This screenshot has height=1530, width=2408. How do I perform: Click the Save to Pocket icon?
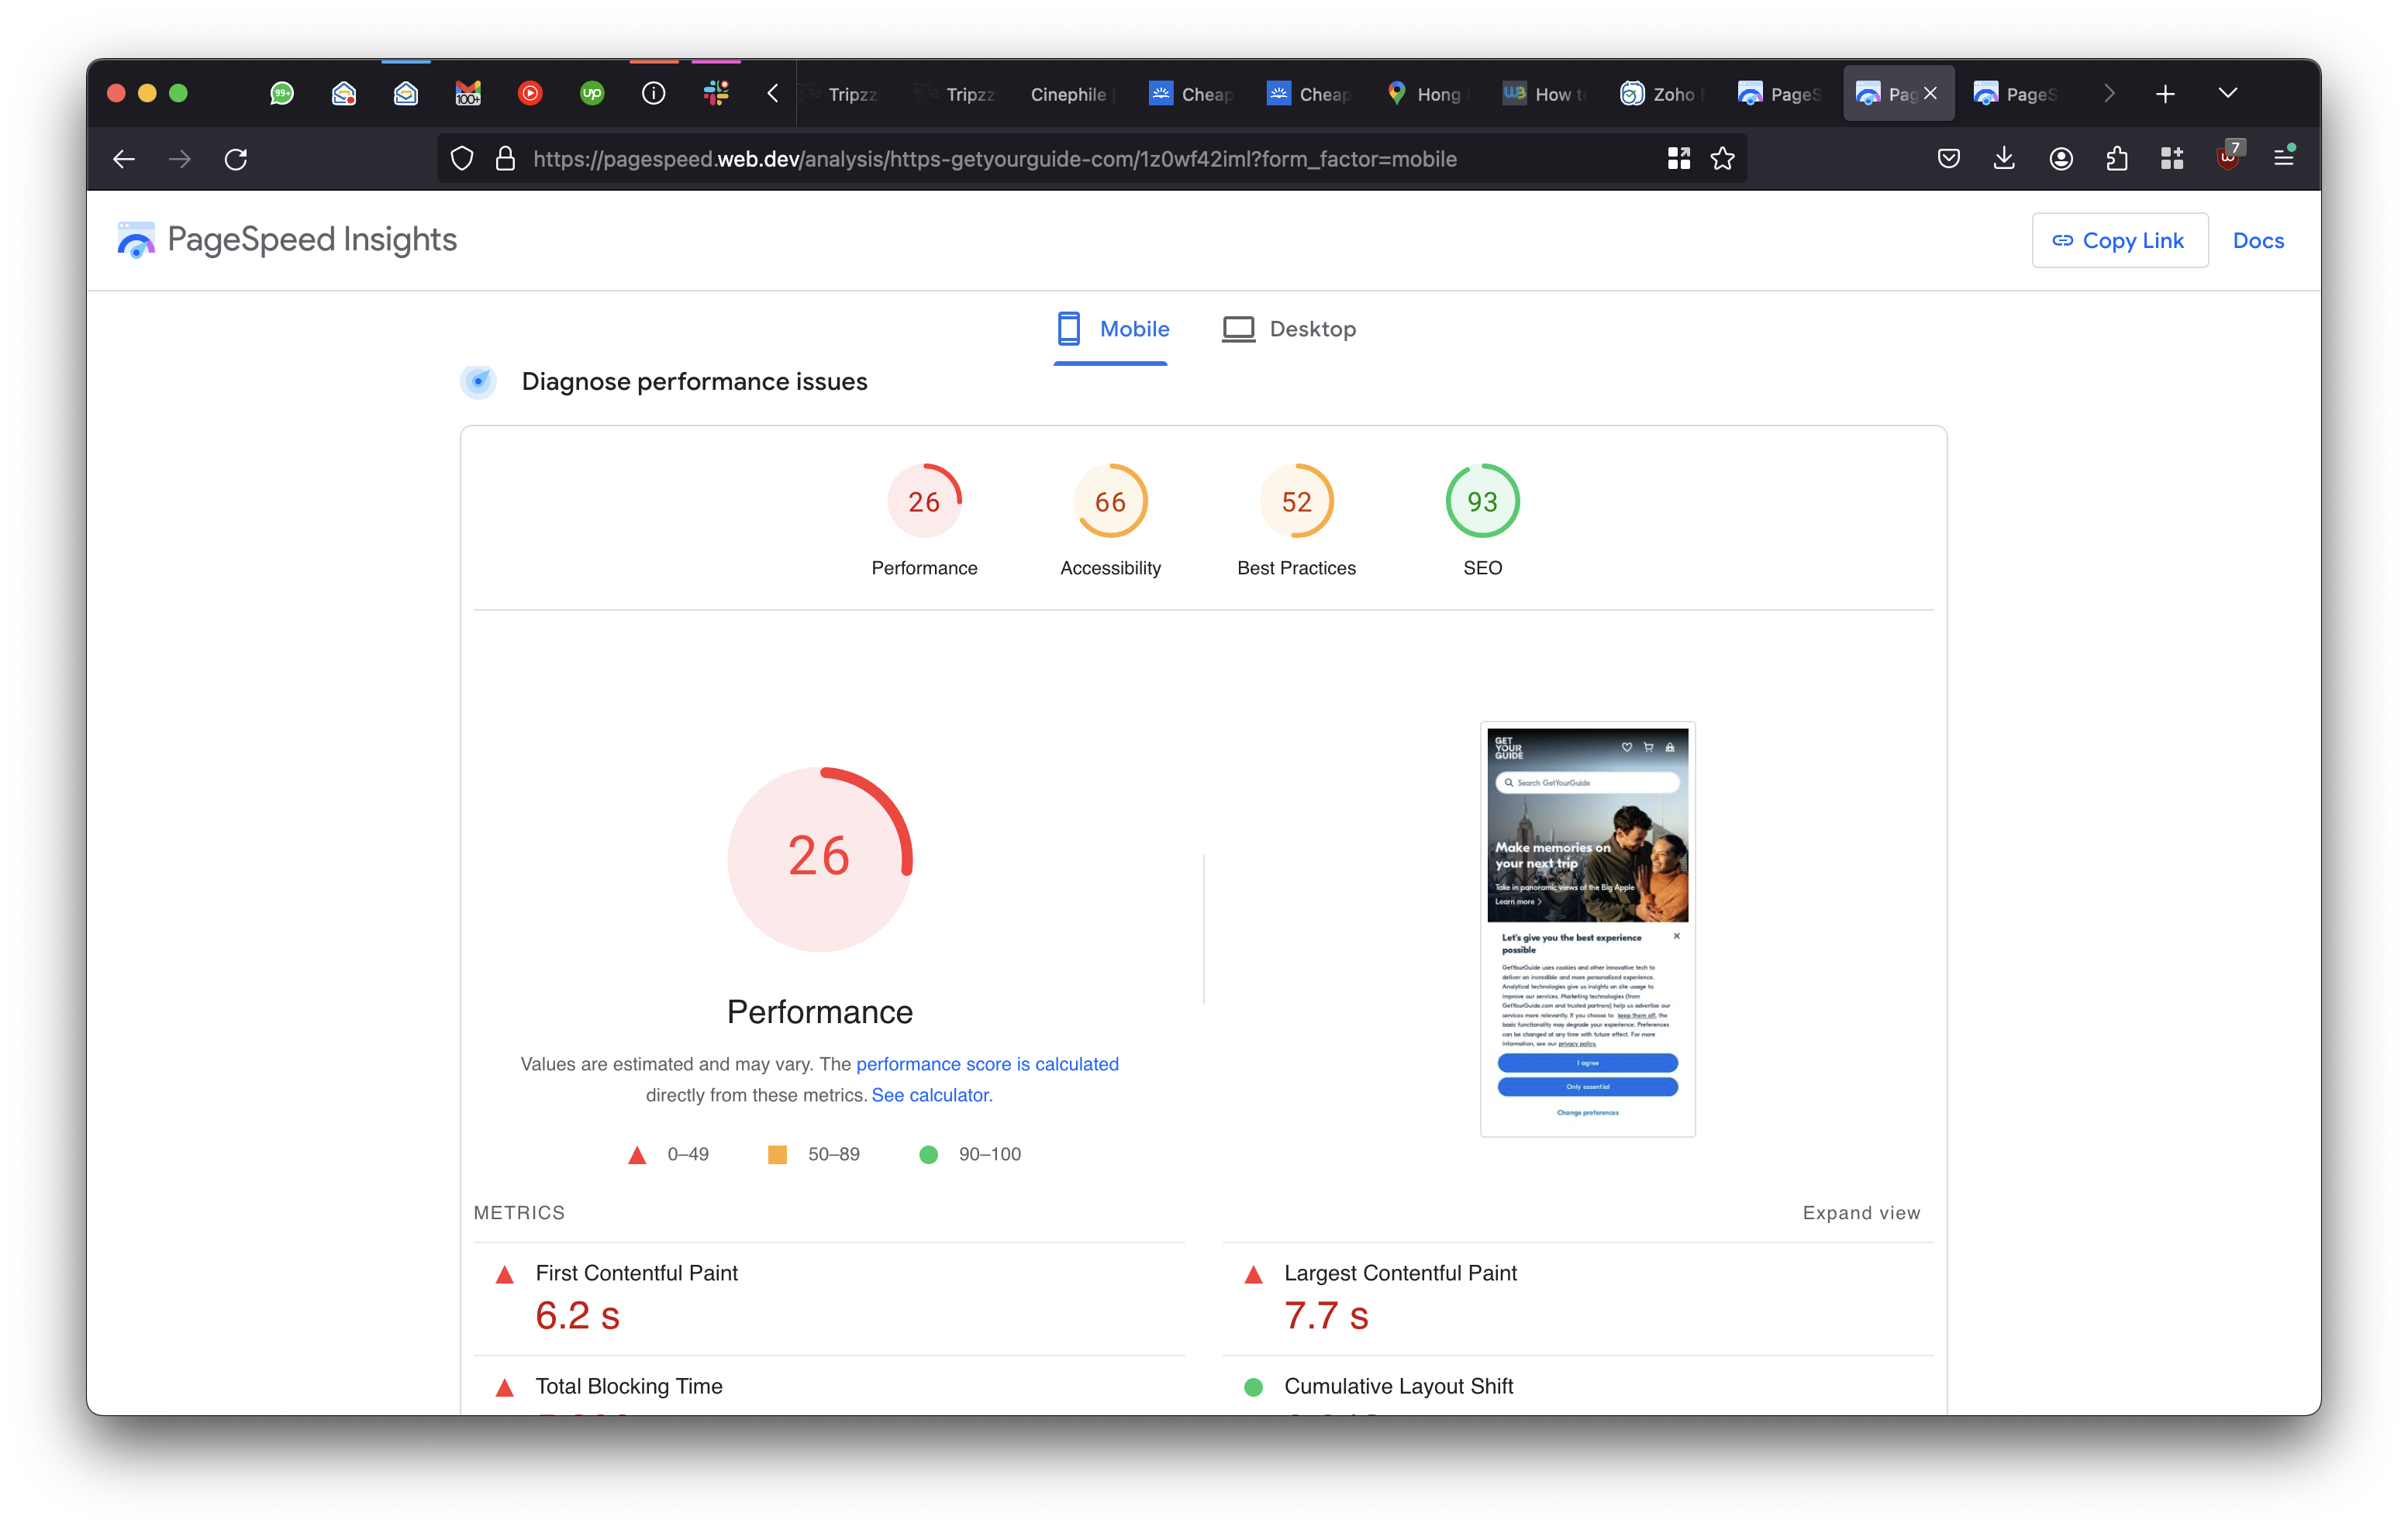click(x=1948, y=159)
